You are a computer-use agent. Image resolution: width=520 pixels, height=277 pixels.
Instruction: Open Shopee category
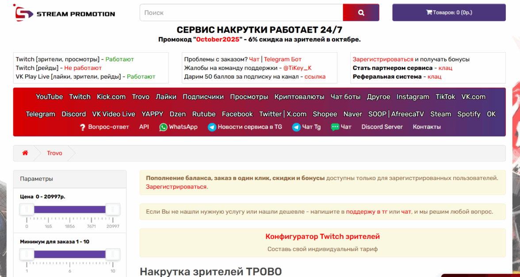click(x=325, y=114)
